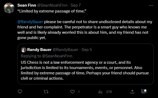Open Sean Finn's profile picture
158x98 pixels.
9,8
